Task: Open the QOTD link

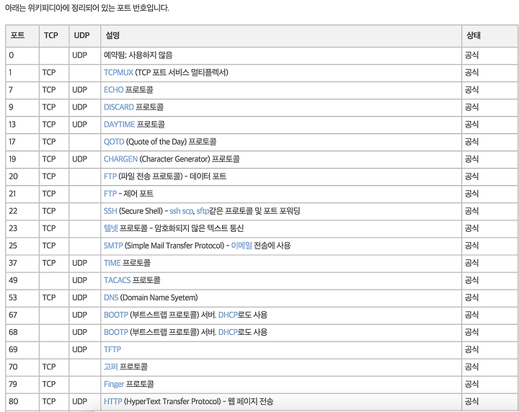Action: click(x=114, y=141)
